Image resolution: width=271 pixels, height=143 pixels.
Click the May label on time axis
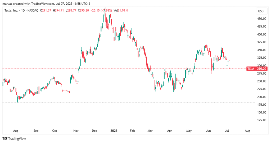[x=189, y=131]
